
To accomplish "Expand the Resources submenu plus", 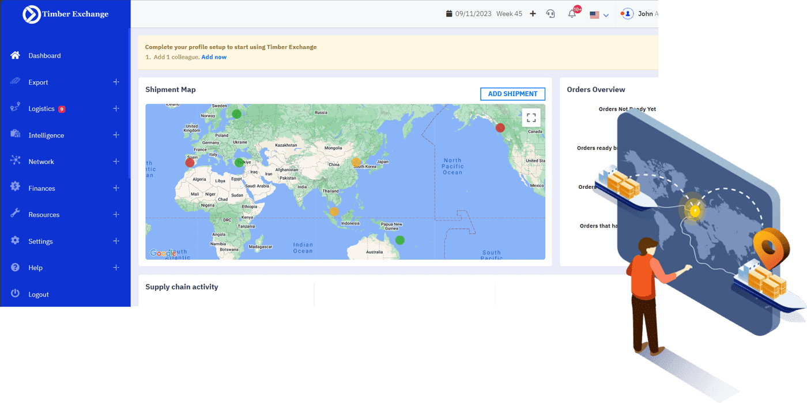I will click(x=116, y=214).
